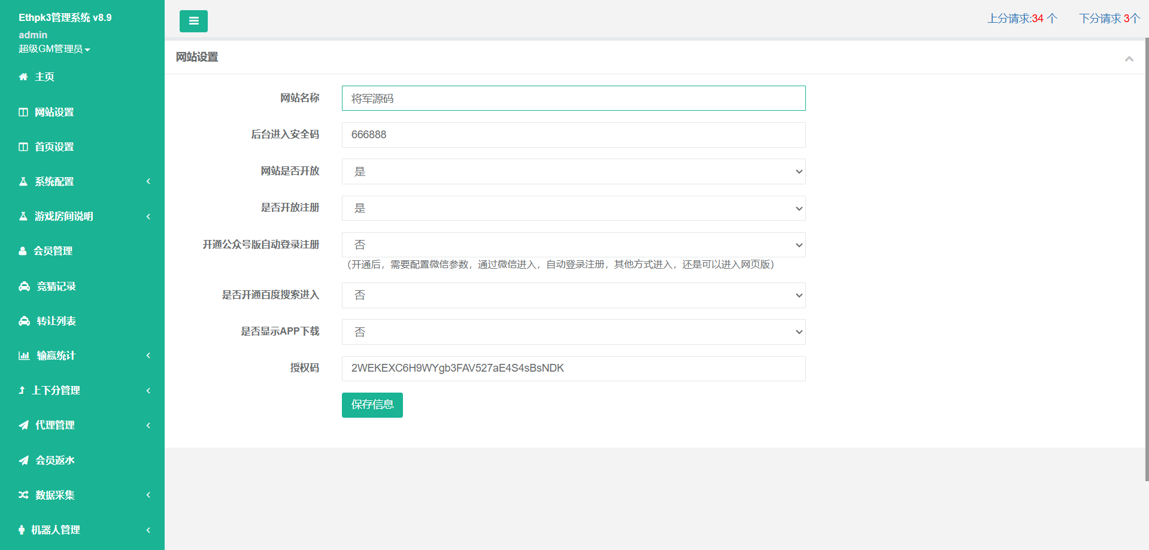Click the car icon beside 竞猜记录

[x=24, y=286]
